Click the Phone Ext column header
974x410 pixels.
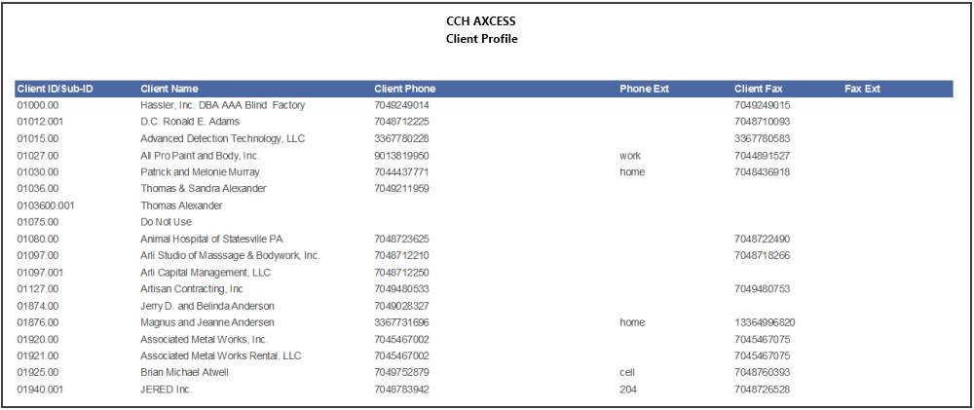(644, 89)
